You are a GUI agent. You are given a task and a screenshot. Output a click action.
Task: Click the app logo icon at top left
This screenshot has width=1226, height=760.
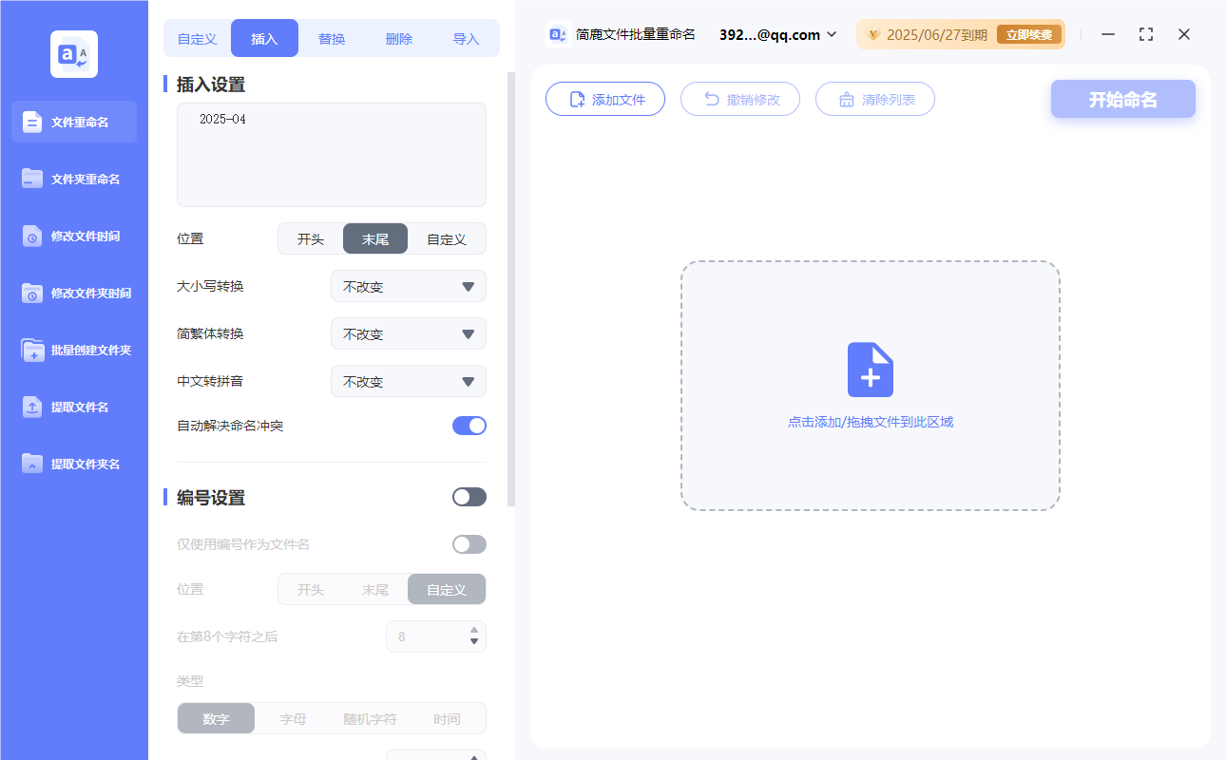click(x=73, y=53)
